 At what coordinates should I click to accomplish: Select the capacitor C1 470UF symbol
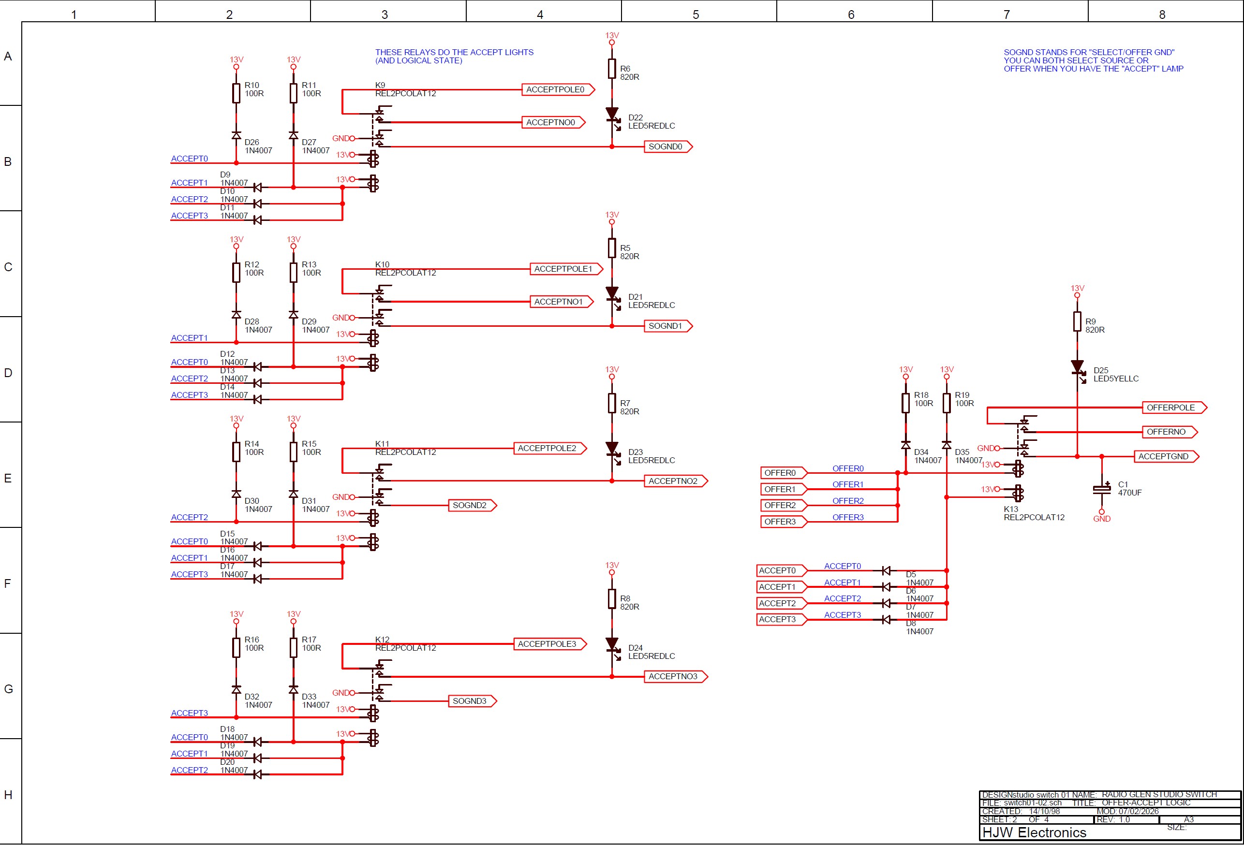pos(1103,489)
